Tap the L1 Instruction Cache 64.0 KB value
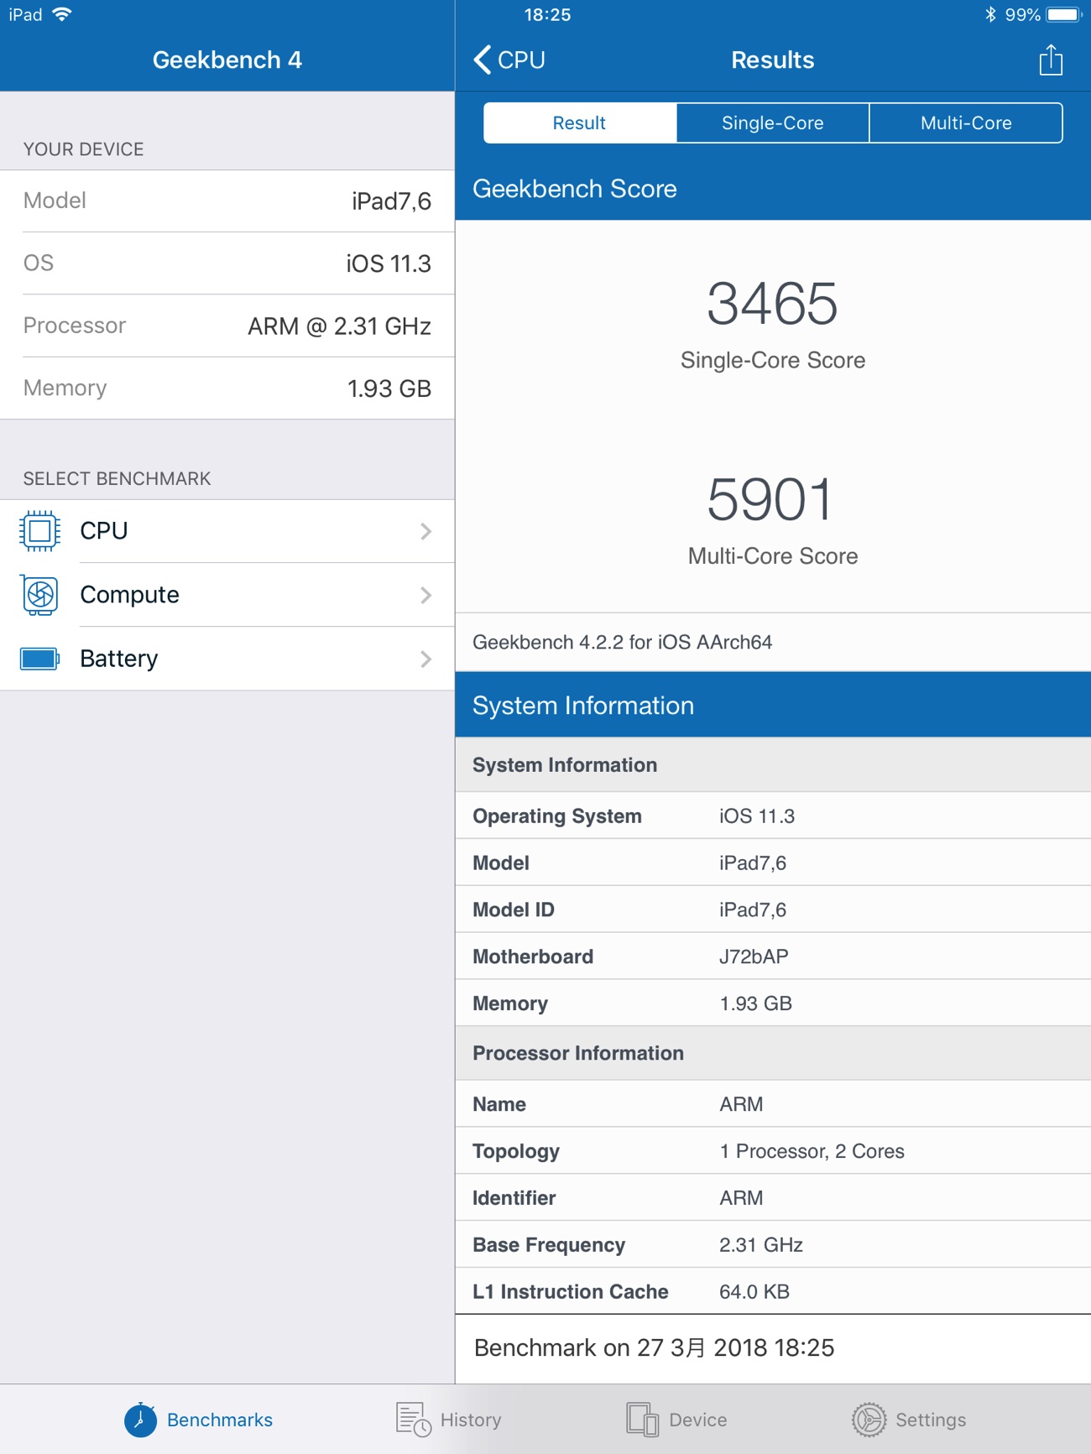This screenshot has width=1091, height=1454. point(754,1291)
